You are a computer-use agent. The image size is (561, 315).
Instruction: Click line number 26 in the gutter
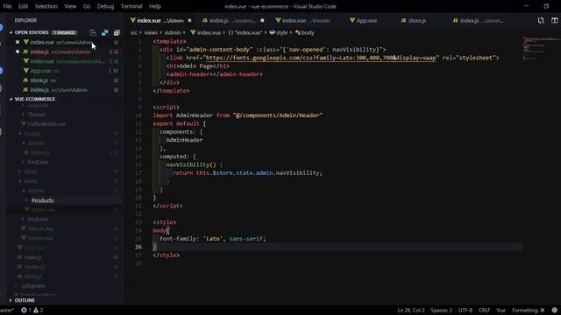[x=138, y=247]
